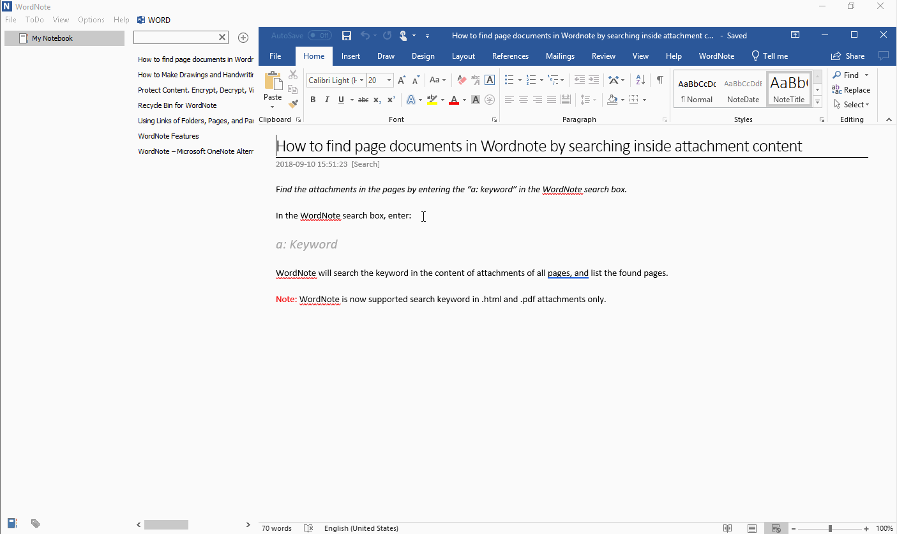
Task: Align text left in Paragraph group
Action: [x=509, y=100]
